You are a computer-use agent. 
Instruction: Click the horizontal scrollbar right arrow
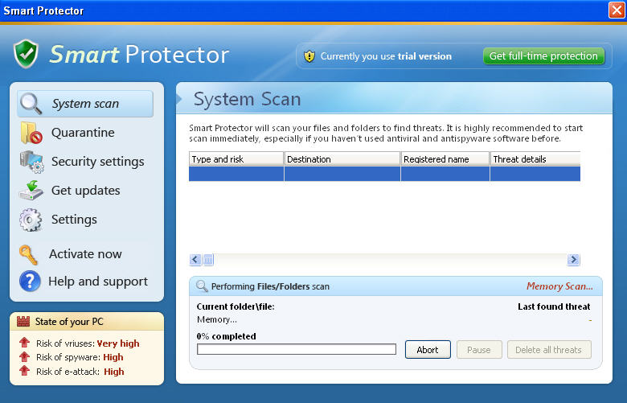coord(573,260)
